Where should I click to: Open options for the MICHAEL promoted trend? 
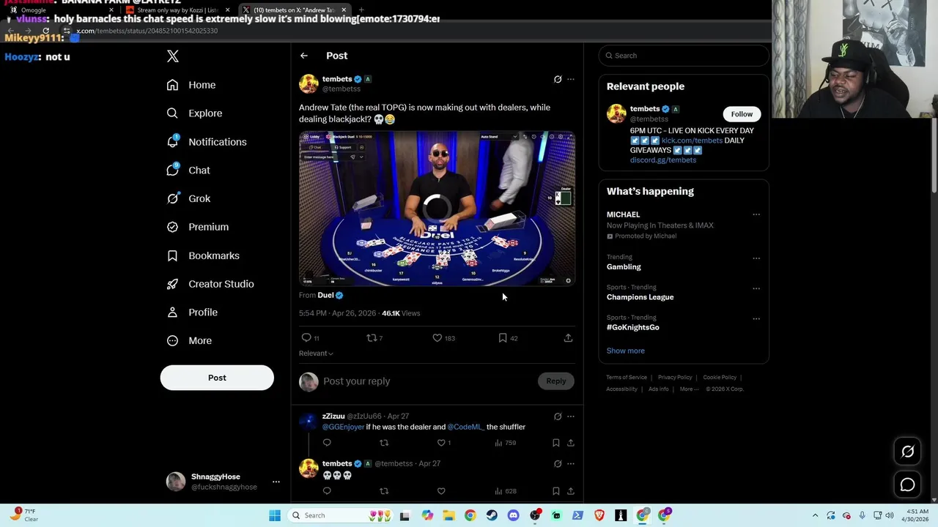[x=756, y=214]
